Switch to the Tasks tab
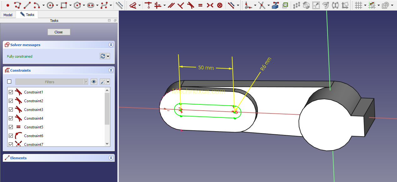The width and height of the screenshot is (397, 182). click(x=27, y=15)
